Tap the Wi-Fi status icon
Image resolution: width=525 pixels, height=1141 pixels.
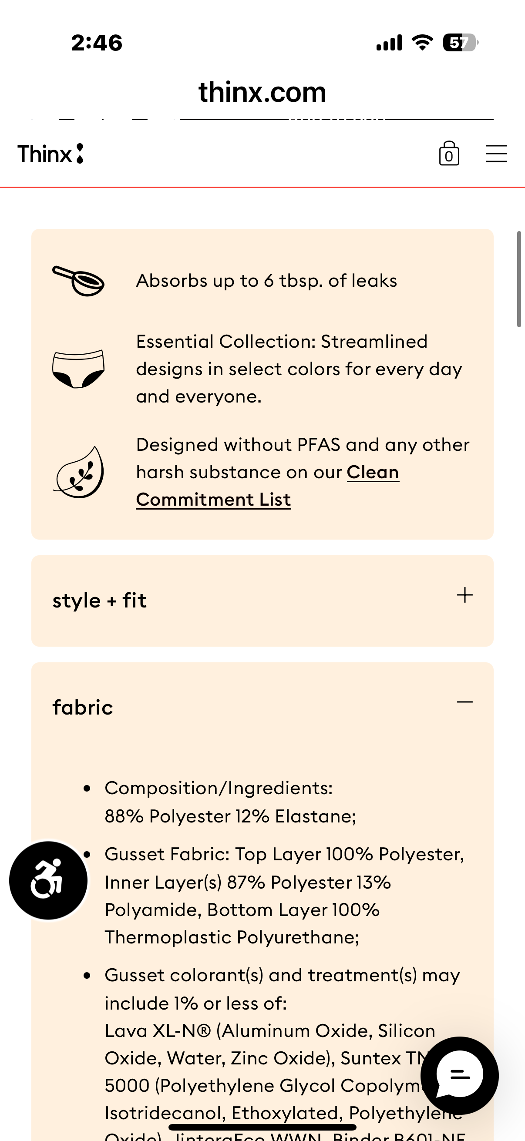pyautogui.click(x=423, y=43)
